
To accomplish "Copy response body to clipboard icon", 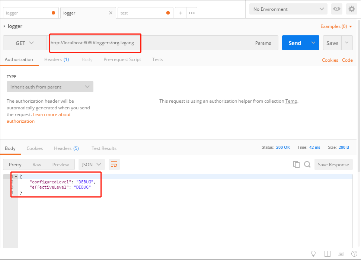I will coord(296,164).
